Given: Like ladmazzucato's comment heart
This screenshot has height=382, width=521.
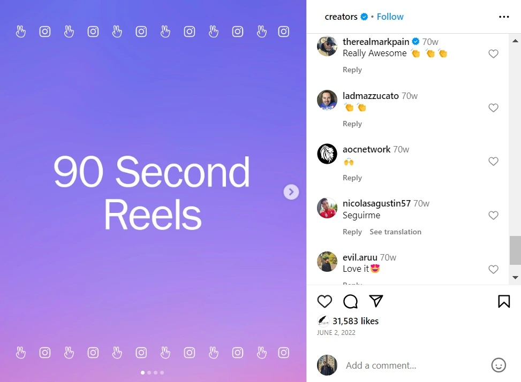Looking at the screenshot, I should [493, 108].
